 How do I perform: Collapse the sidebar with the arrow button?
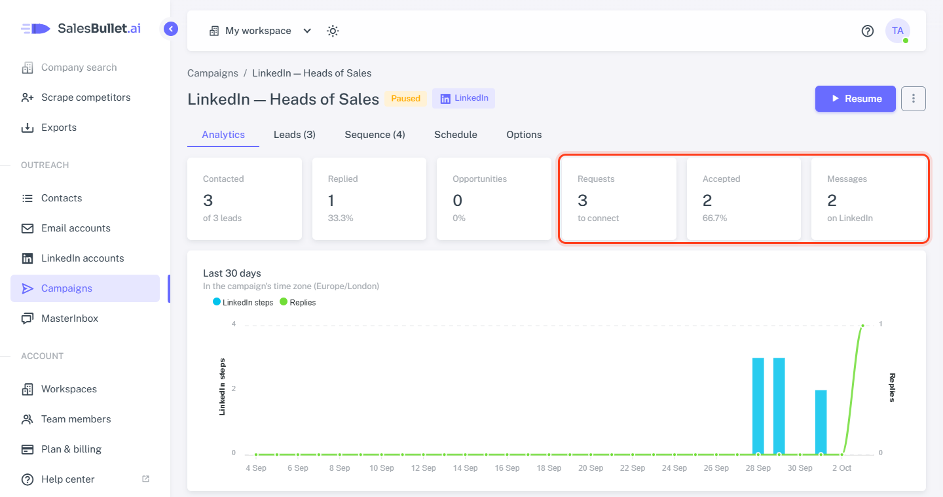pos(171,29)
